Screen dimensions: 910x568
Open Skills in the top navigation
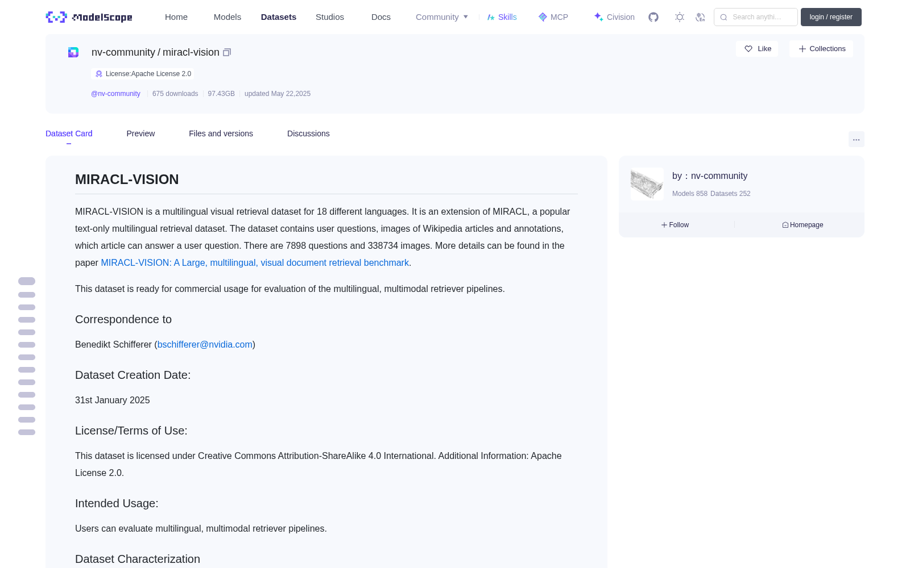[x=502, y=17]
